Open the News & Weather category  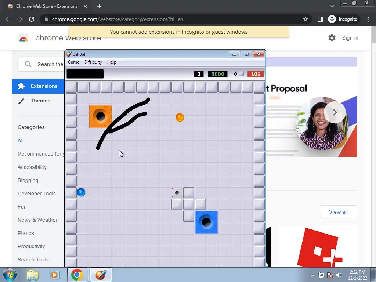(x=37, y=220)
